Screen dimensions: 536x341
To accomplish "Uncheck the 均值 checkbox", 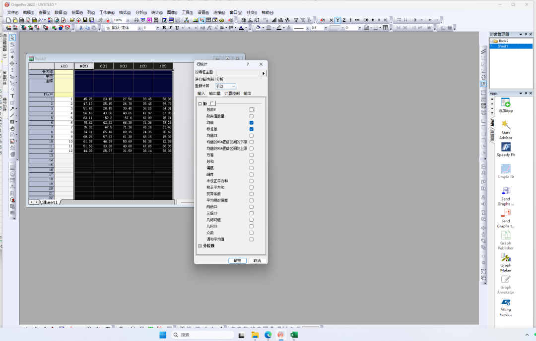I will (x=252, y=123).
